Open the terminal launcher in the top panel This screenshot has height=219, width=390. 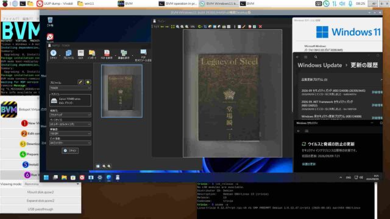pyautogui.click(x=23, y=4)
